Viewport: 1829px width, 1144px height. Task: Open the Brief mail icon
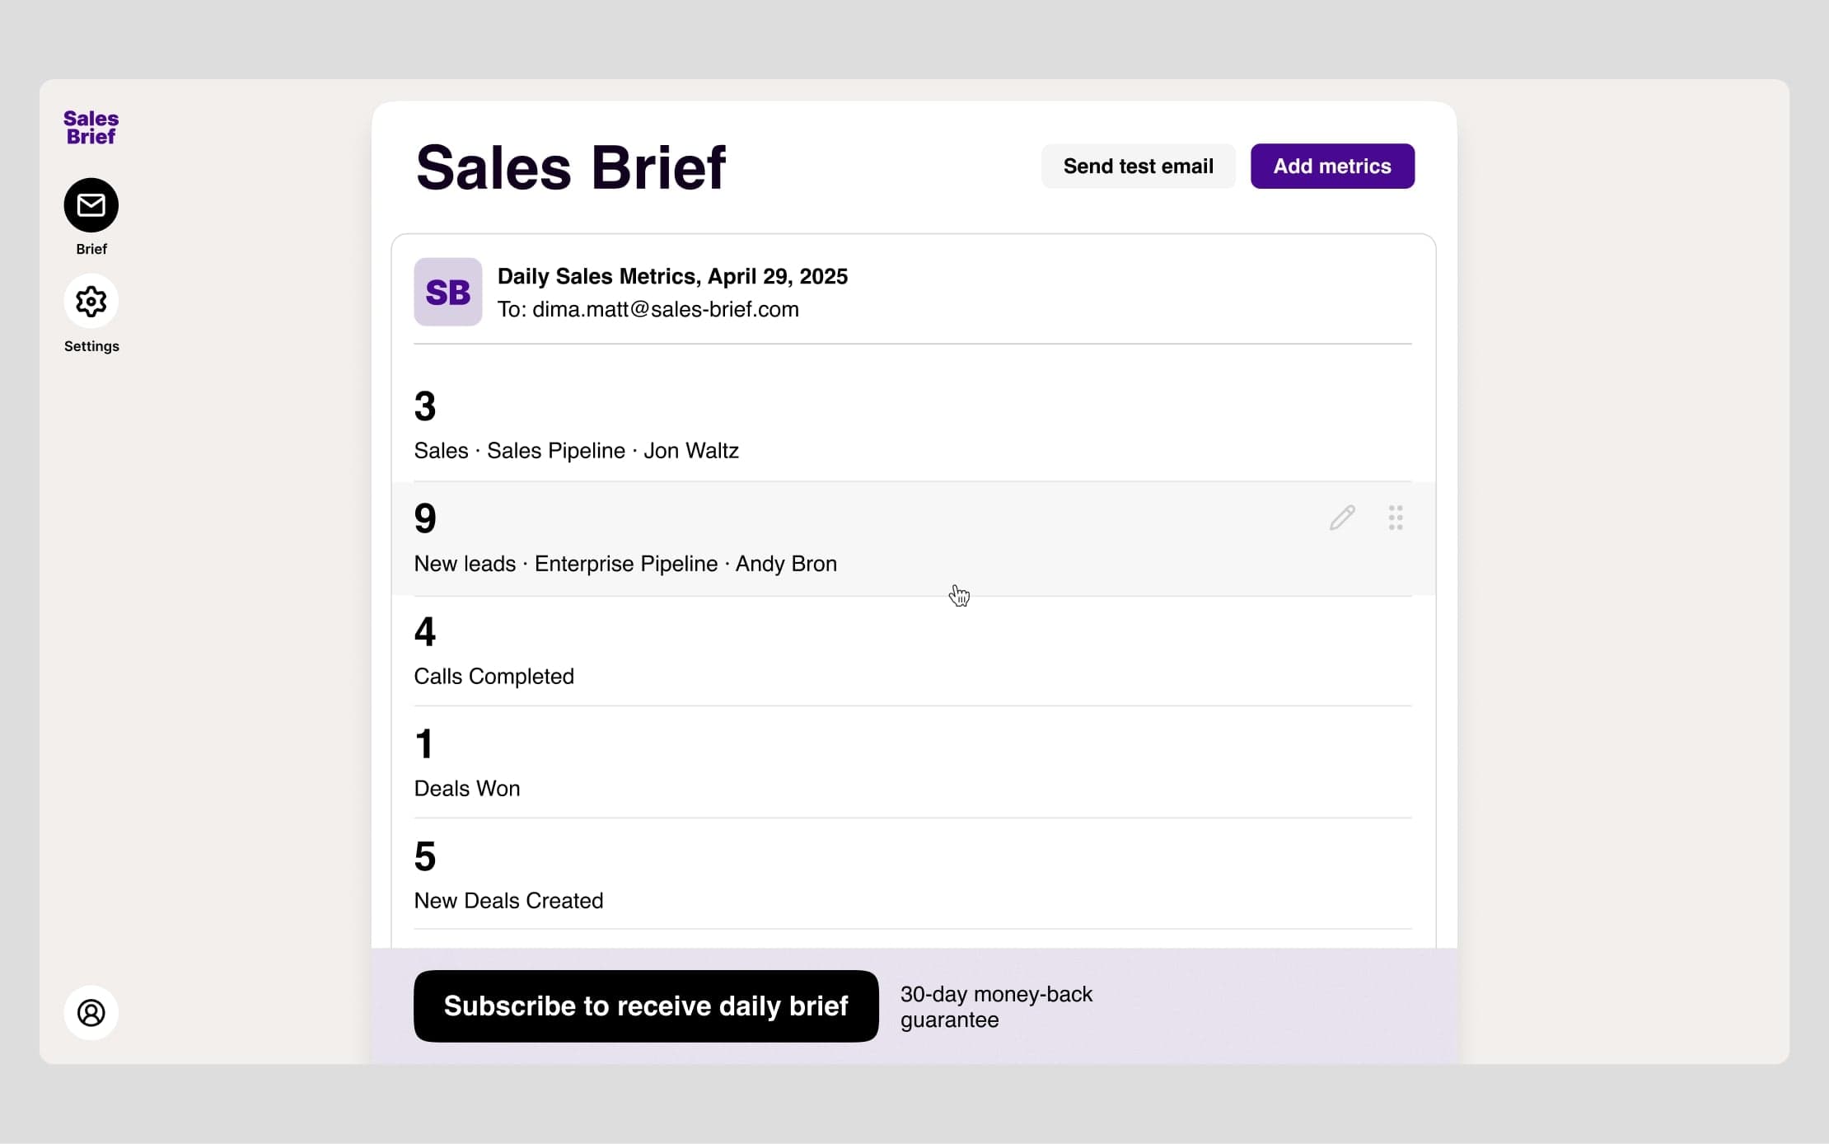coord(91,205)
